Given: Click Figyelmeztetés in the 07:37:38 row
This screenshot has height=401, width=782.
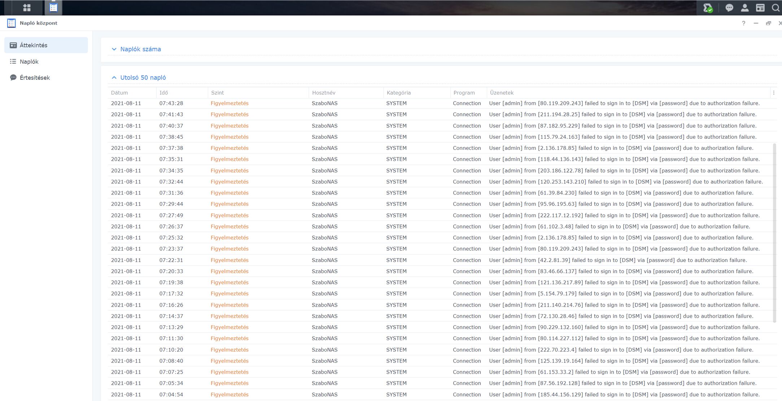Looking at the screenshot, I should tap(230, 148).
